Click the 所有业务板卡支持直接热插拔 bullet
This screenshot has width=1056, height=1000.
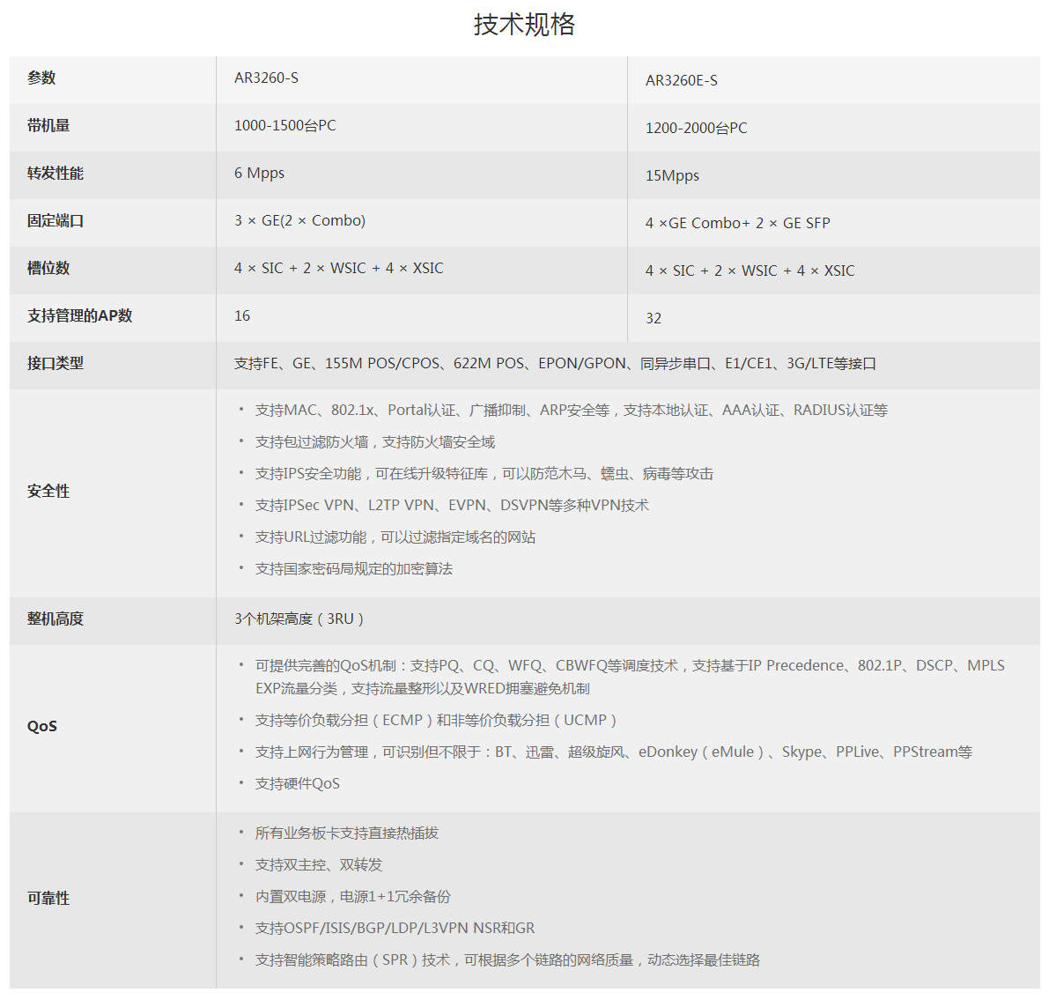click(347, 833)
